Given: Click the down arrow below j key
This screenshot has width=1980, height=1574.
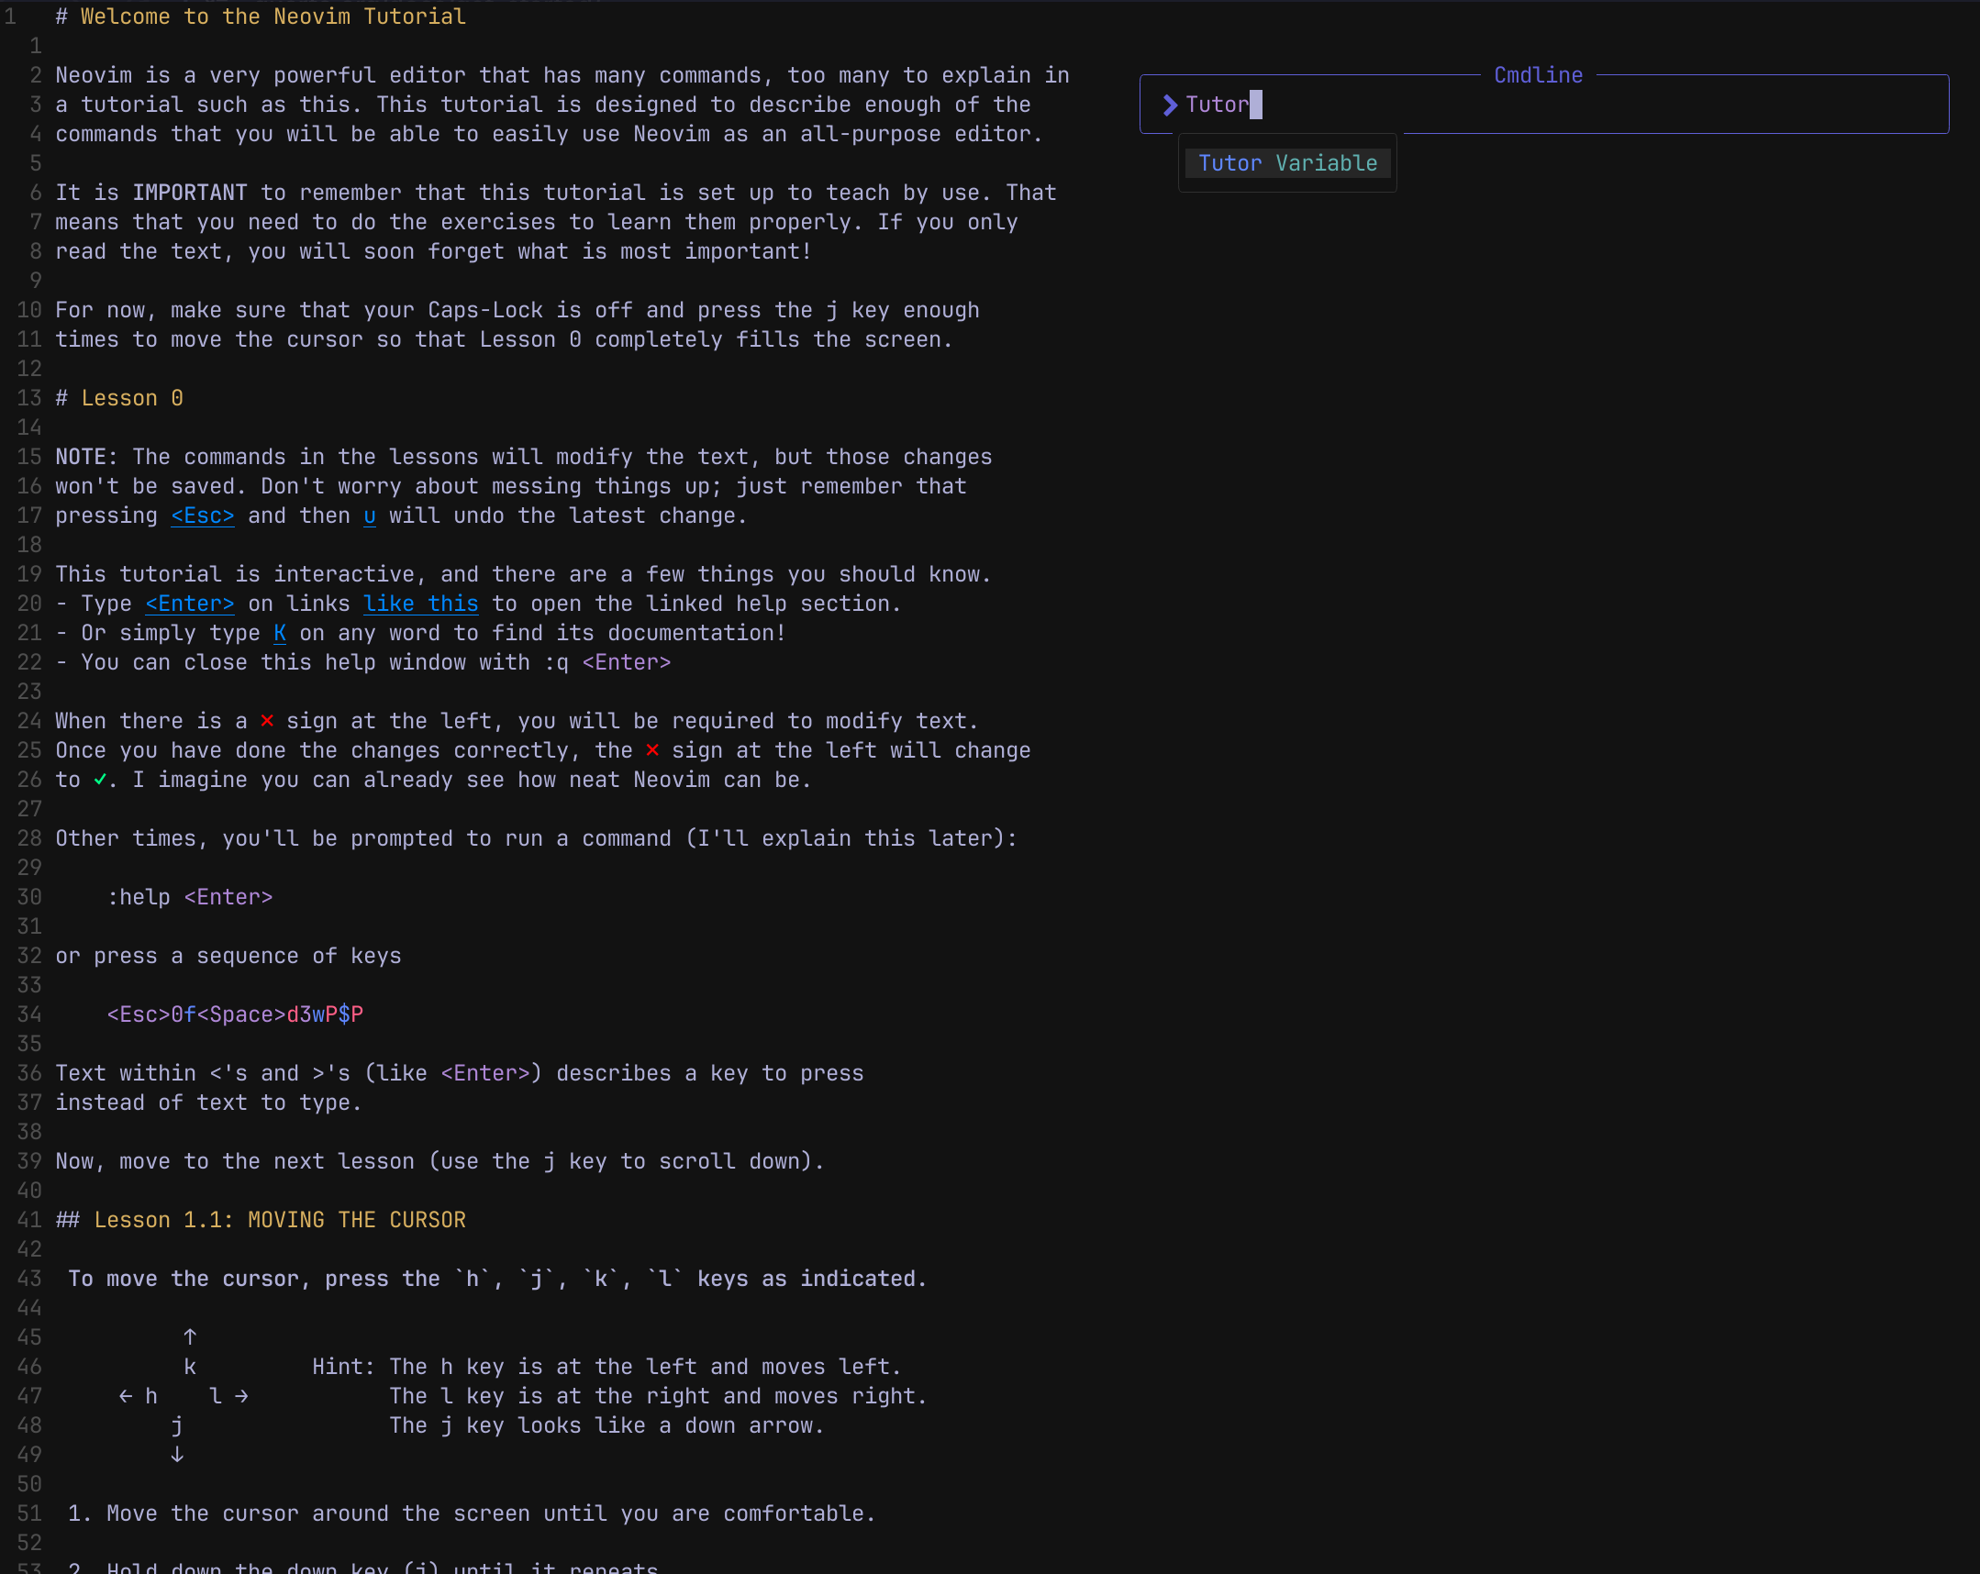Looking at the screenshot, I should pyautogui.click(x=177, y=1455).
